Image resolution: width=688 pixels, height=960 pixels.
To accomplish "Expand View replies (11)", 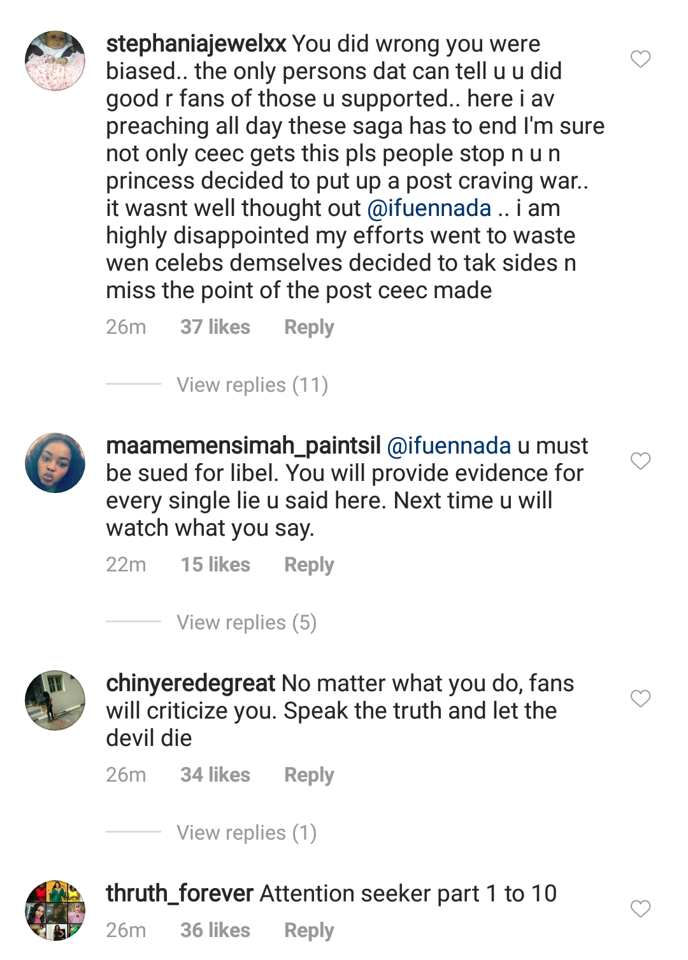I will [252, 385].
